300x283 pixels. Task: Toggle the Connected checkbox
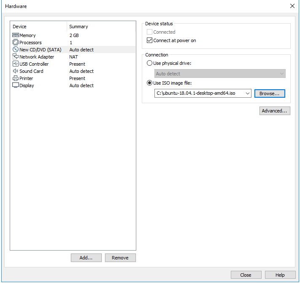(x=149, y=32)
